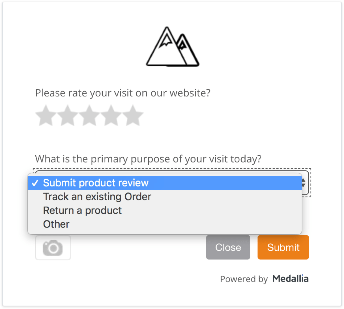Rate the visit two stars
This screenshot has height=309, width=344.
[68, 115]
